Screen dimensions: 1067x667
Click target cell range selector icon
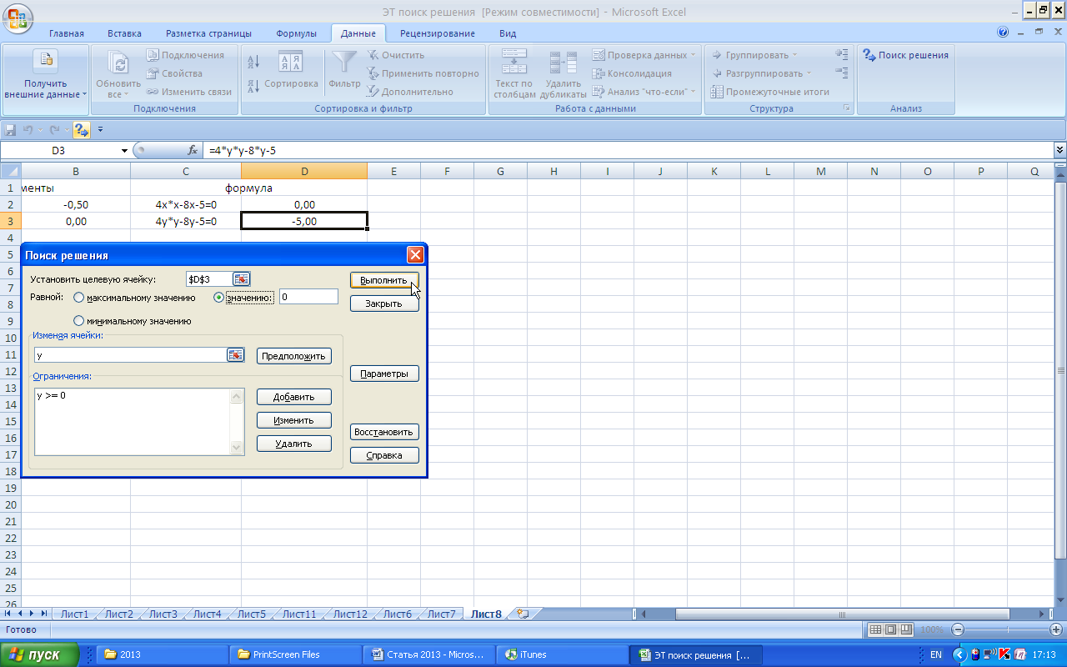tap(241, 279)
